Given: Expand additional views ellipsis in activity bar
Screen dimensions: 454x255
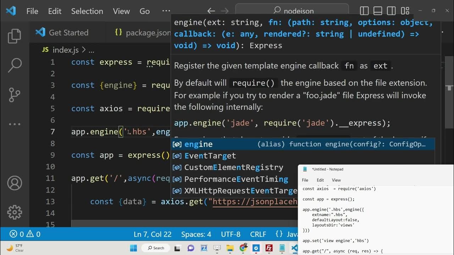Looking at the screenshot, I should 15,124.
